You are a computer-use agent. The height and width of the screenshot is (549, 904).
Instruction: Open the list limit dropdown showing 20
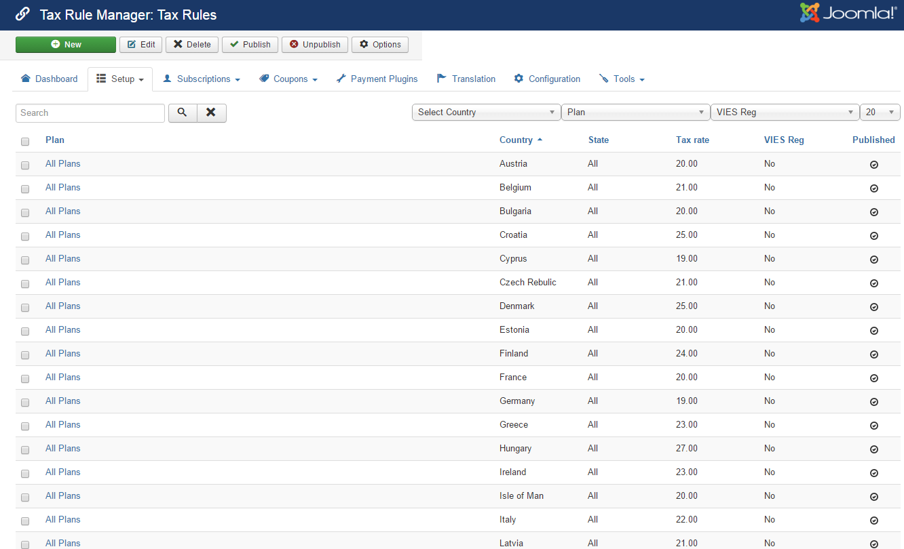point(880,113)
